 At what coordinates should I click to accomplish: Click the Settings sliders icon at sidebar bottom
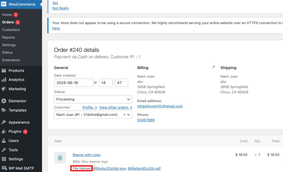click(x=4, y=159)
